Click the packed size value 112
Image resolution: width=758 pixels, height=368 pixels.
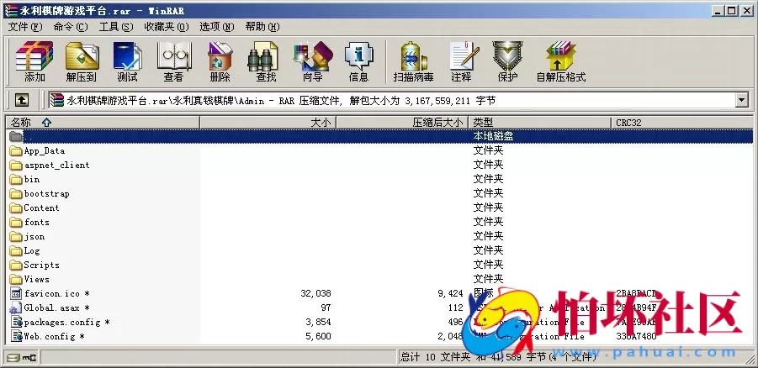456,308
